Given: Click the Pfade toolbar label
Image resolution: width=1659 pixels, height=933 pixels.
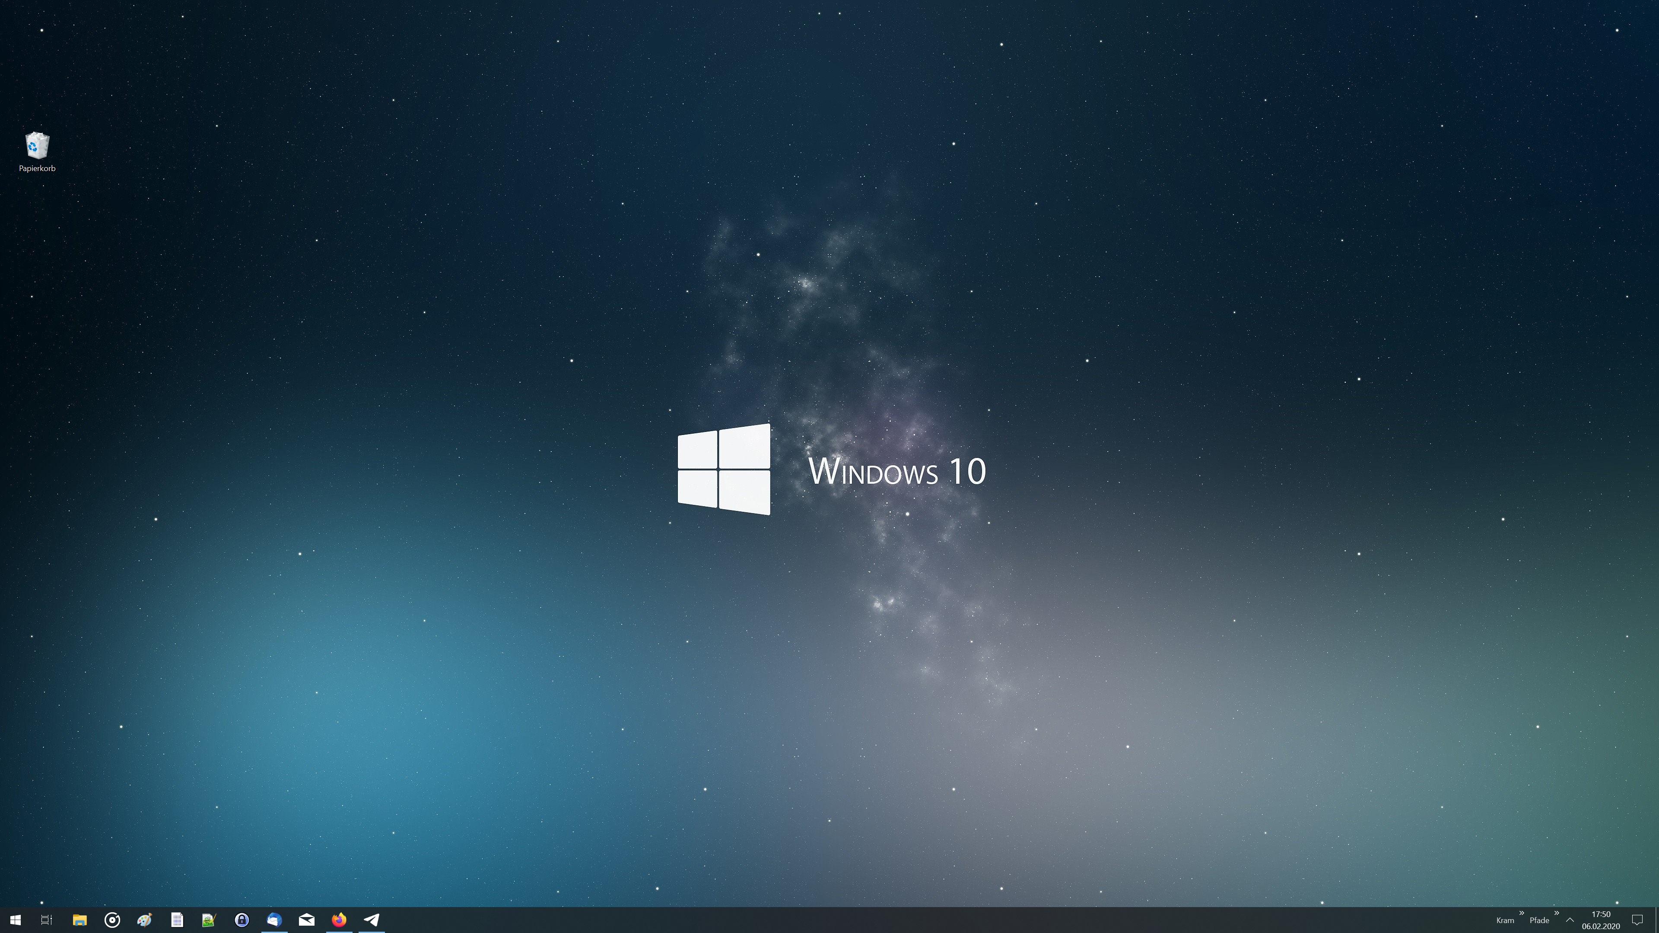Looking at the screenshot, I should tap(1539, 920).
